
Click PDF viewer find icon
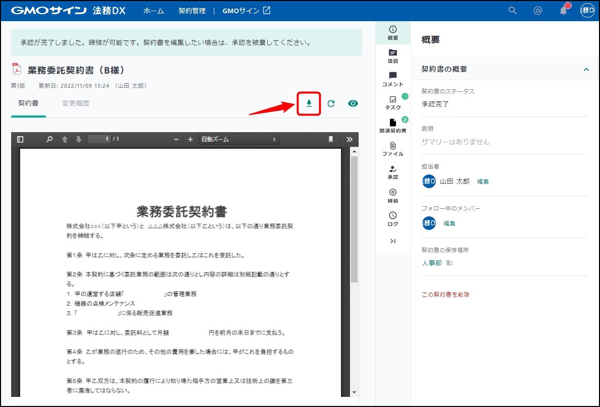(49, 140)
